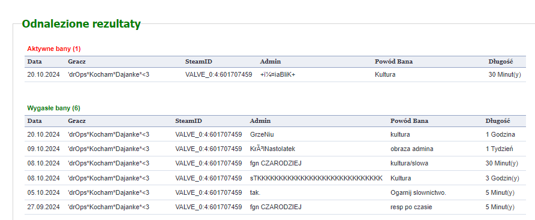Click 'Gracz' header in active bans table
The width and height of the screenshot is (535, 220).
click(77, 61)
